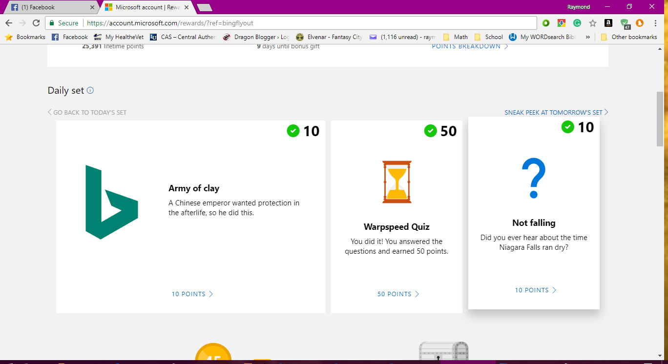The height and width of the screenshot is (364, 668).
Task: Click the green checkmark on Army of clay card
Action: [x=293, y=131]
